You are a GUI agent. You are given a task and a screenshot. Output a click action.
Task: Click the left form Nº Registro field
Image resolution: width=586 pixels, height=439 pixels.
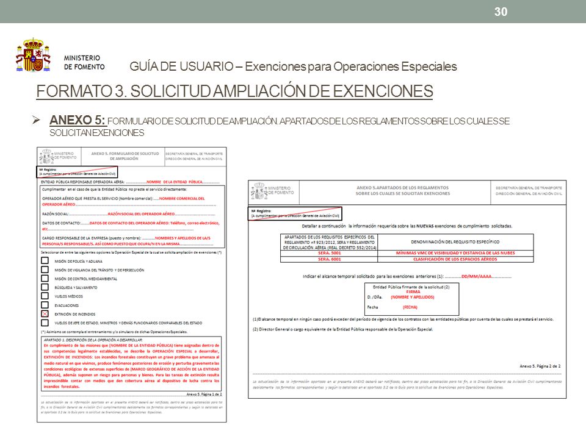pyautogui.click(x=77, y=172)
